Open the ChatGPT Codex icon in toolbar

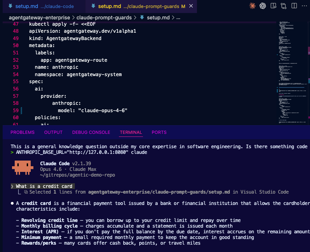(x=263, y=6)
